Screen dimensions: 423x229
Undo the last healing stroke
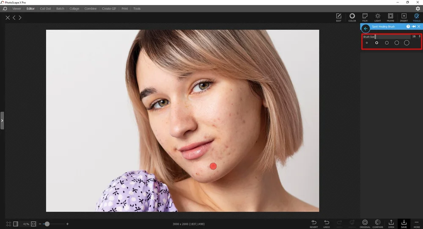click(x=327, y=223)
